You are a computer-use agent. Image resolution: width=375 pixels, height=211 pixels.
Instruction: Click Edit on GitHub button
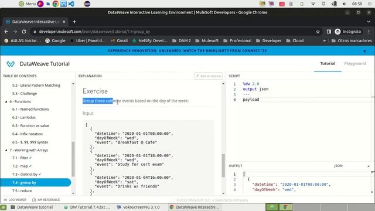[209, 76]
